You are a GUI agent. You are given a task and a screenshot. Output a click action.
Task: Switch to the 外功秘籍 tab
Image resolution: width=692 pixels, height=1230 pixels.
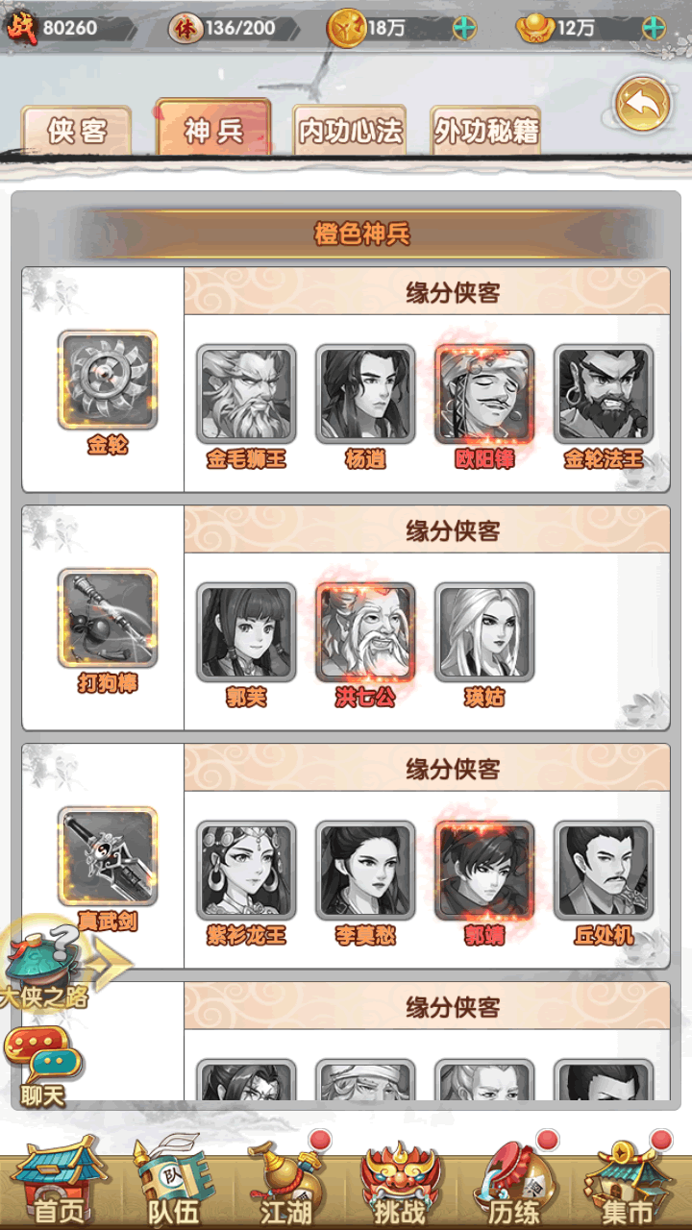pos(486,131)
